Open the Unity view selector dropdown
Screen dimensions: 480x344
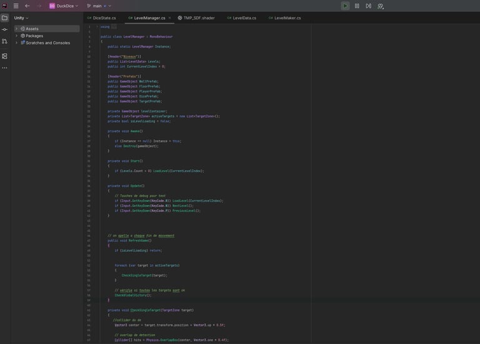tap(21, 18)
